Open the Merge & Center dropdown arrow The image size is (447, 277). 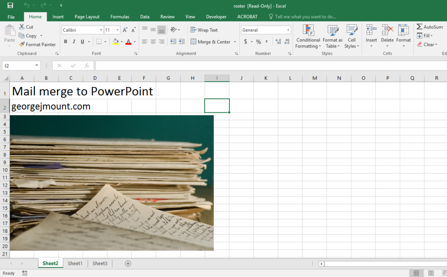235,42
